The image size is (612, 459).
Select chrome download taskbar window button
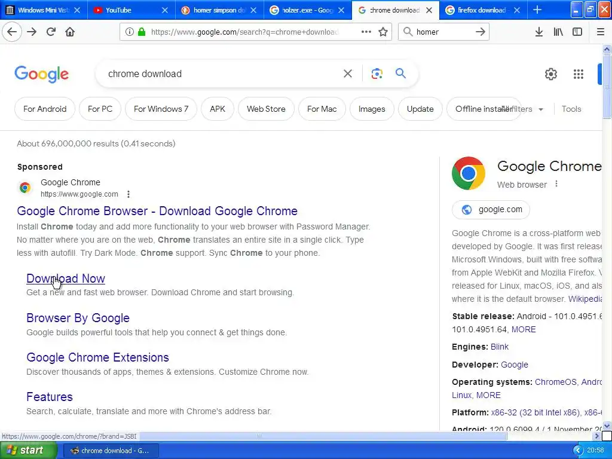(111, 451)
